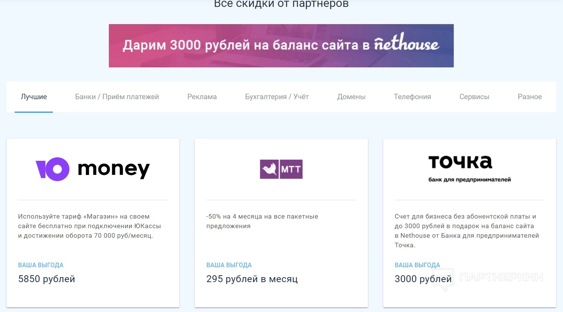This screenshot has width=563, height=312.
Task: Select the Лучшие tab
Action: tap(34, 97)
